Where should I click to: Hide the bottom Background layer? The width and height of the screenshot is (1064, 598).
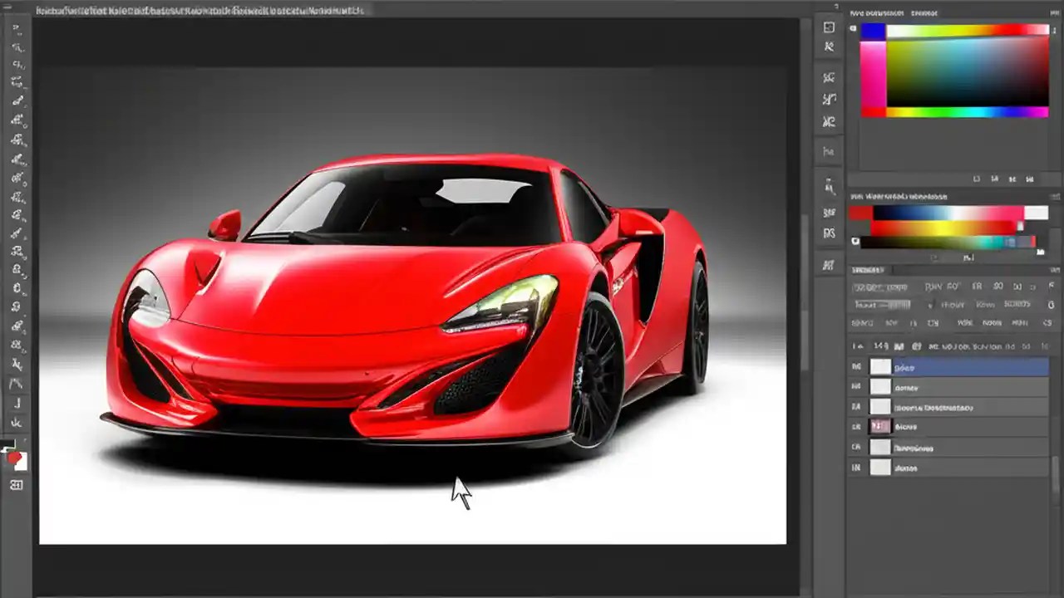(856, 468)
